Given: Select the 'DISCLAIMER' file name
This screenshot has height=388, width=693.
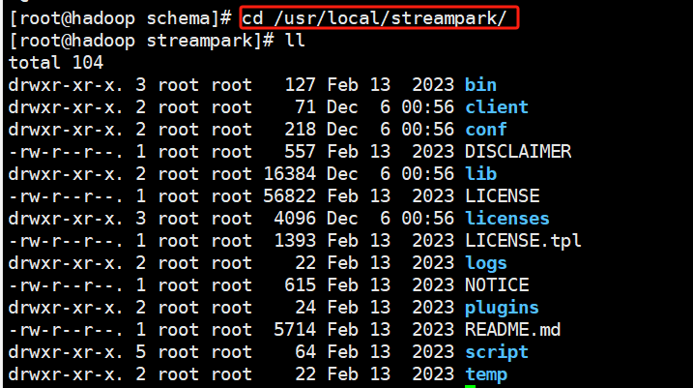Looking at the screenshot, I should click(518, 152).
